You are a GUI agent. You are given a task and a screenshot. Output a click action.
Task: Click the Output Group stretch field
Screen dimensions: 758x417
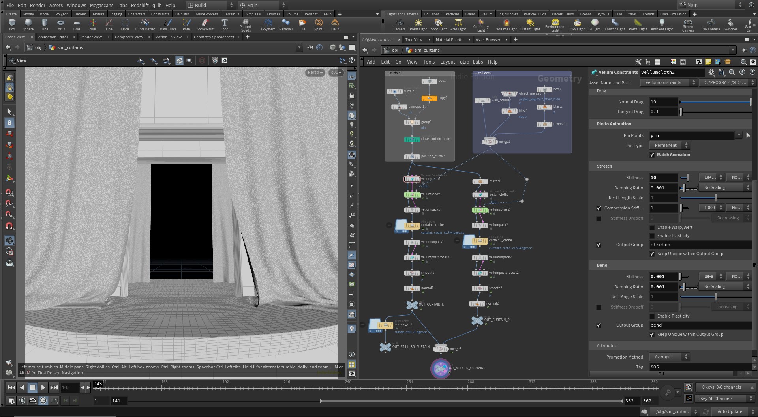(x=700, y=245)
